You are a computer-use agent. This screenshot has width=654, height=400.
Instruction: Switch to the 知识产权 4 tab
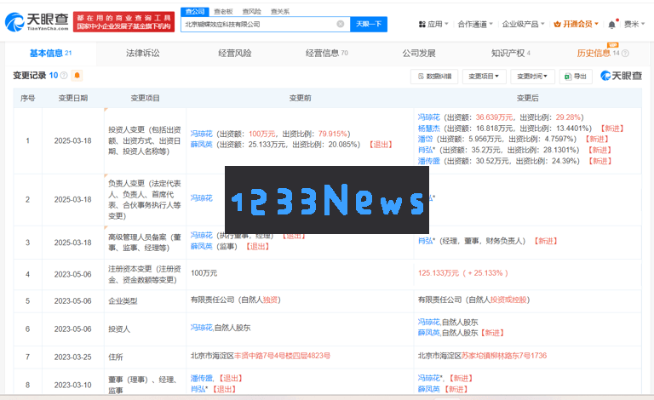click(511, 54)
